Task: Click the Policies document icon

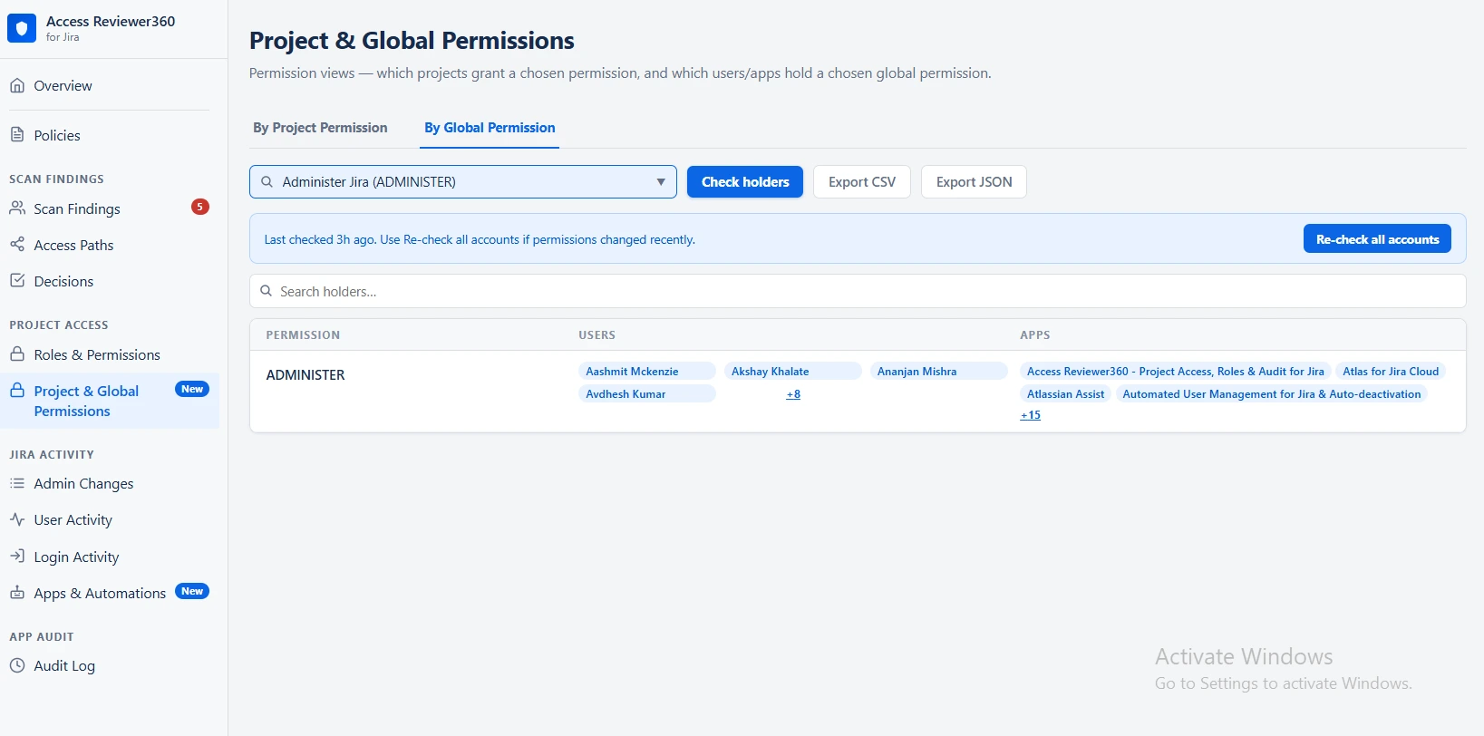Action: pos(17,135)
